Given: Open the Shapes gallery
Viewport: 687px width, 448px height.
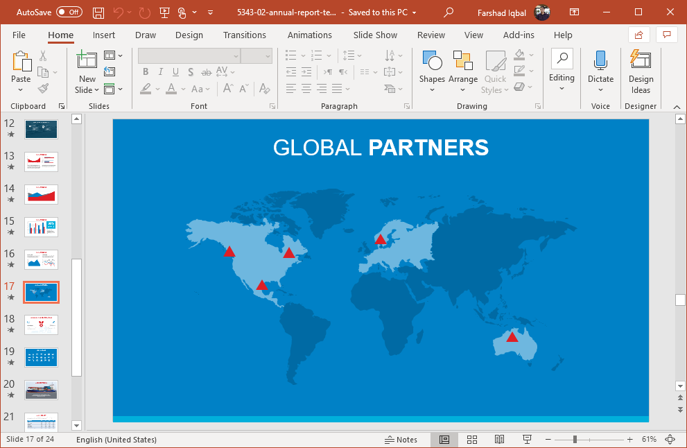Looking at the screenshot, I should click(432, 68).
